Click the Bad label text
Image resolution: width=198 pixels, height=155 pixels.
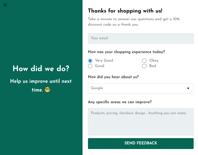point(153,66)
